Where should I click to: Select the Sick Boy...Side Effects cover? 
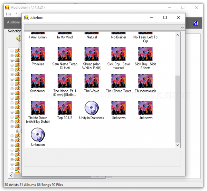145,54
